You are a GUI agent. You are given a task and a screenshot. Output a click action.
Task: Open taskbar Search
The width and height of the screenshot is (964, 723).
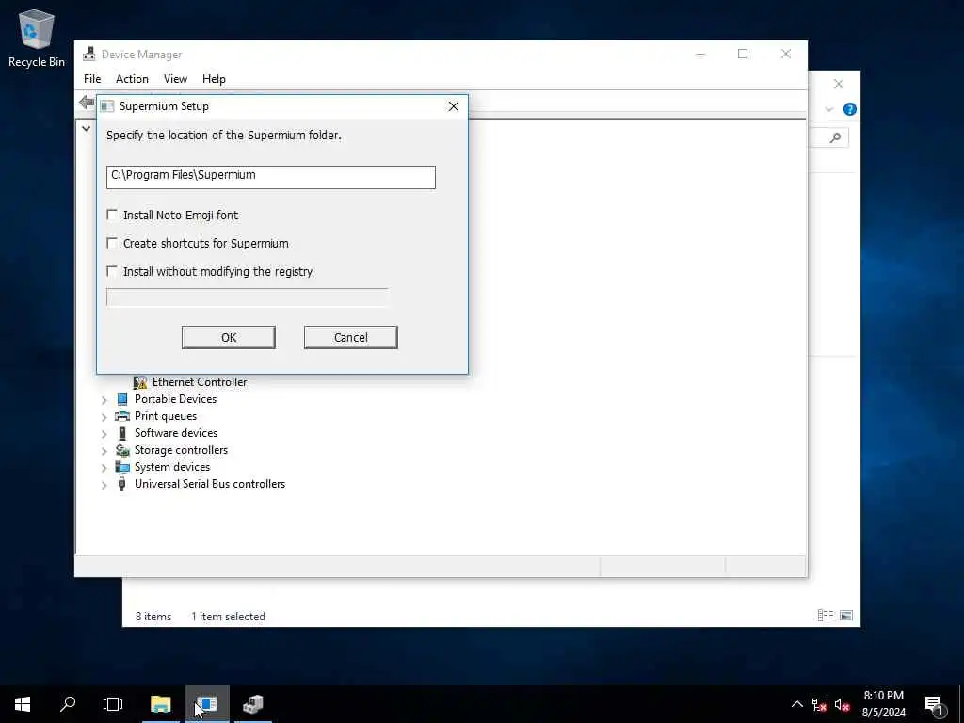click(x=68, y=704)
